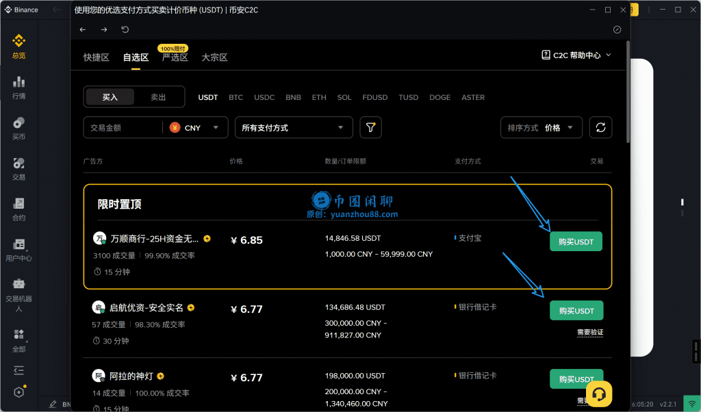Viewport: 701px width, 412px height.
Task: Open 用户中心 user center in the sidebar
Action: click(x=18, y=250)
